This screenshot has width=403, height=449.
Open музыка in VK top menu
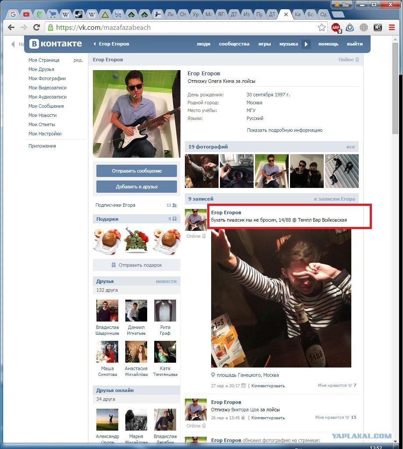point(288,44)
